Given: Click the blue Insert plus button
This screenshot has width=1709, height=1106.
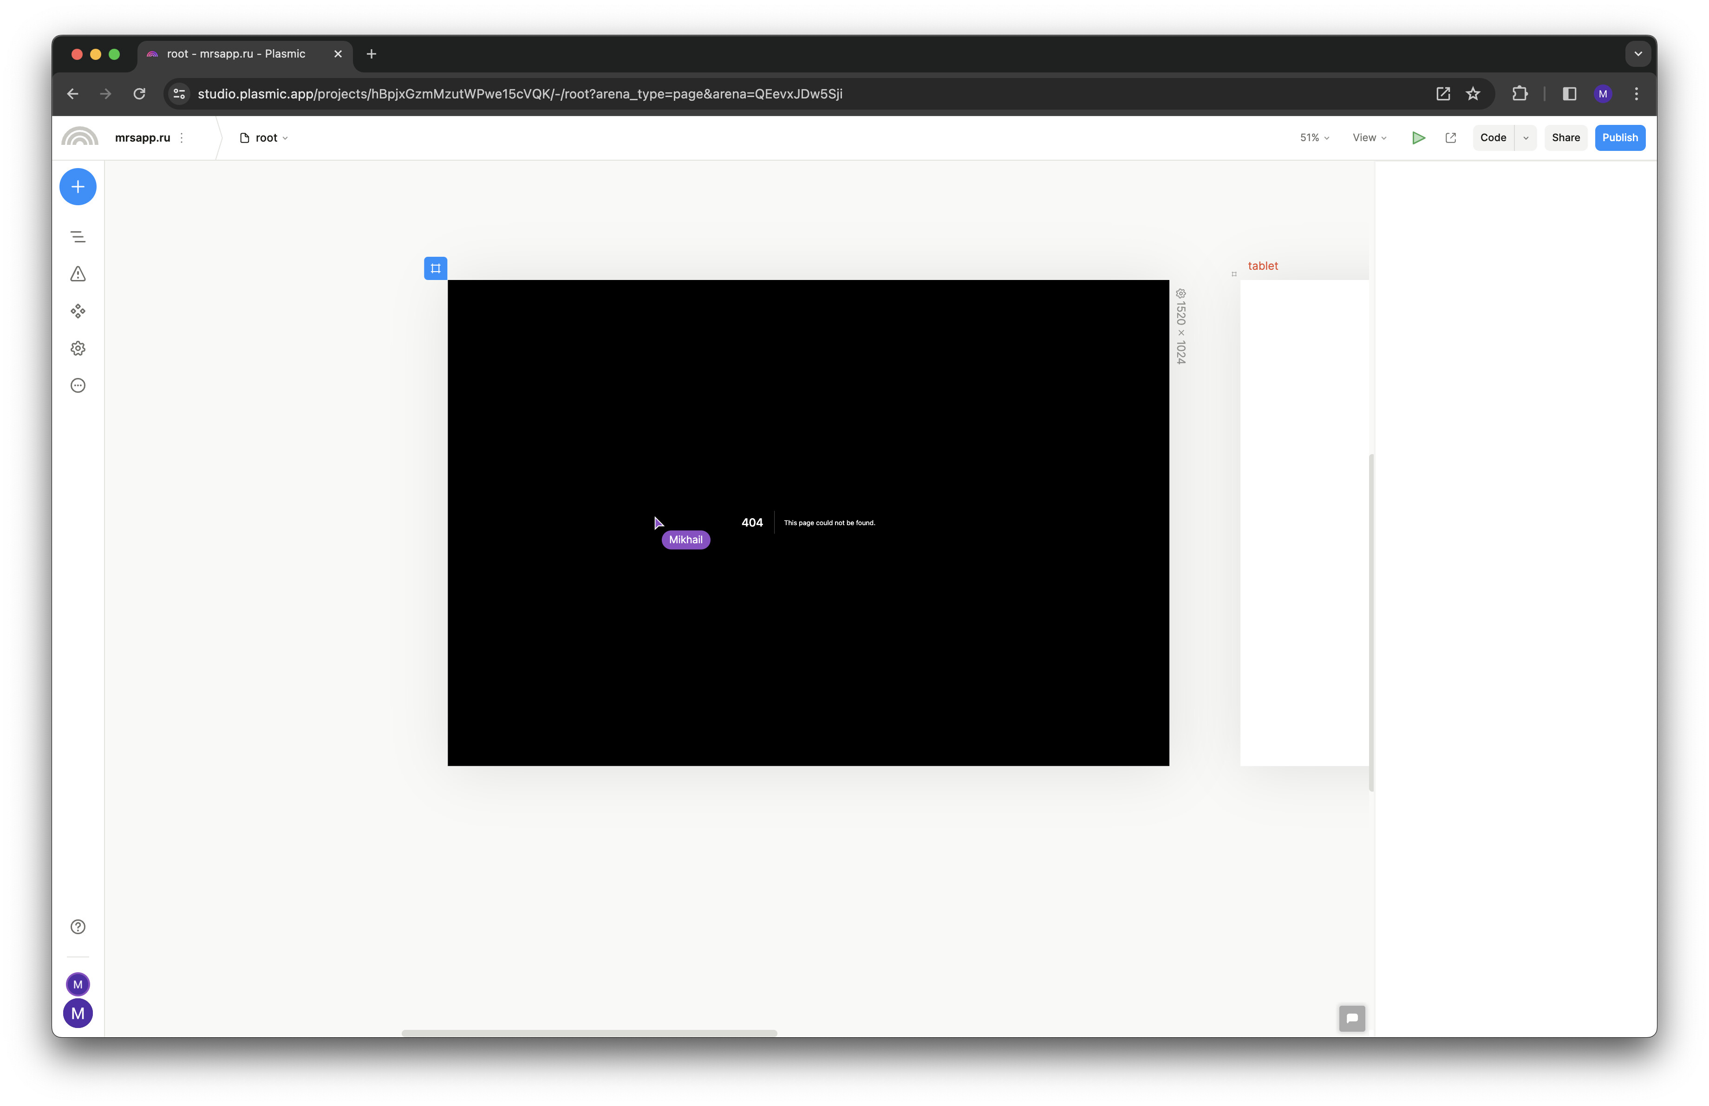Looking at the screenshot, I should (x=78, y=187).
